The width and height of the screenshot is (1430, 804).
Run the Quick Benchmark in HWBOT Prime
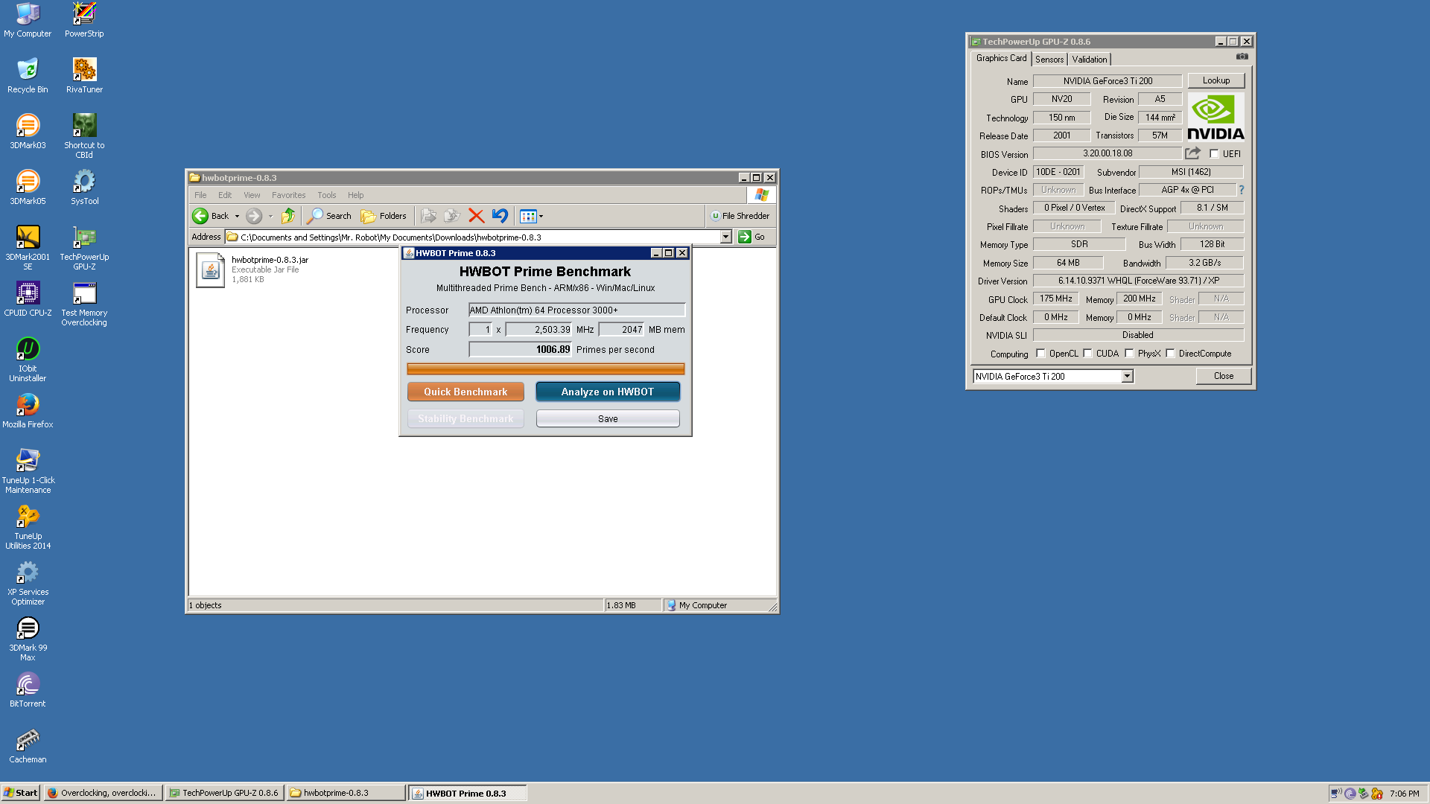click(465, 392)
